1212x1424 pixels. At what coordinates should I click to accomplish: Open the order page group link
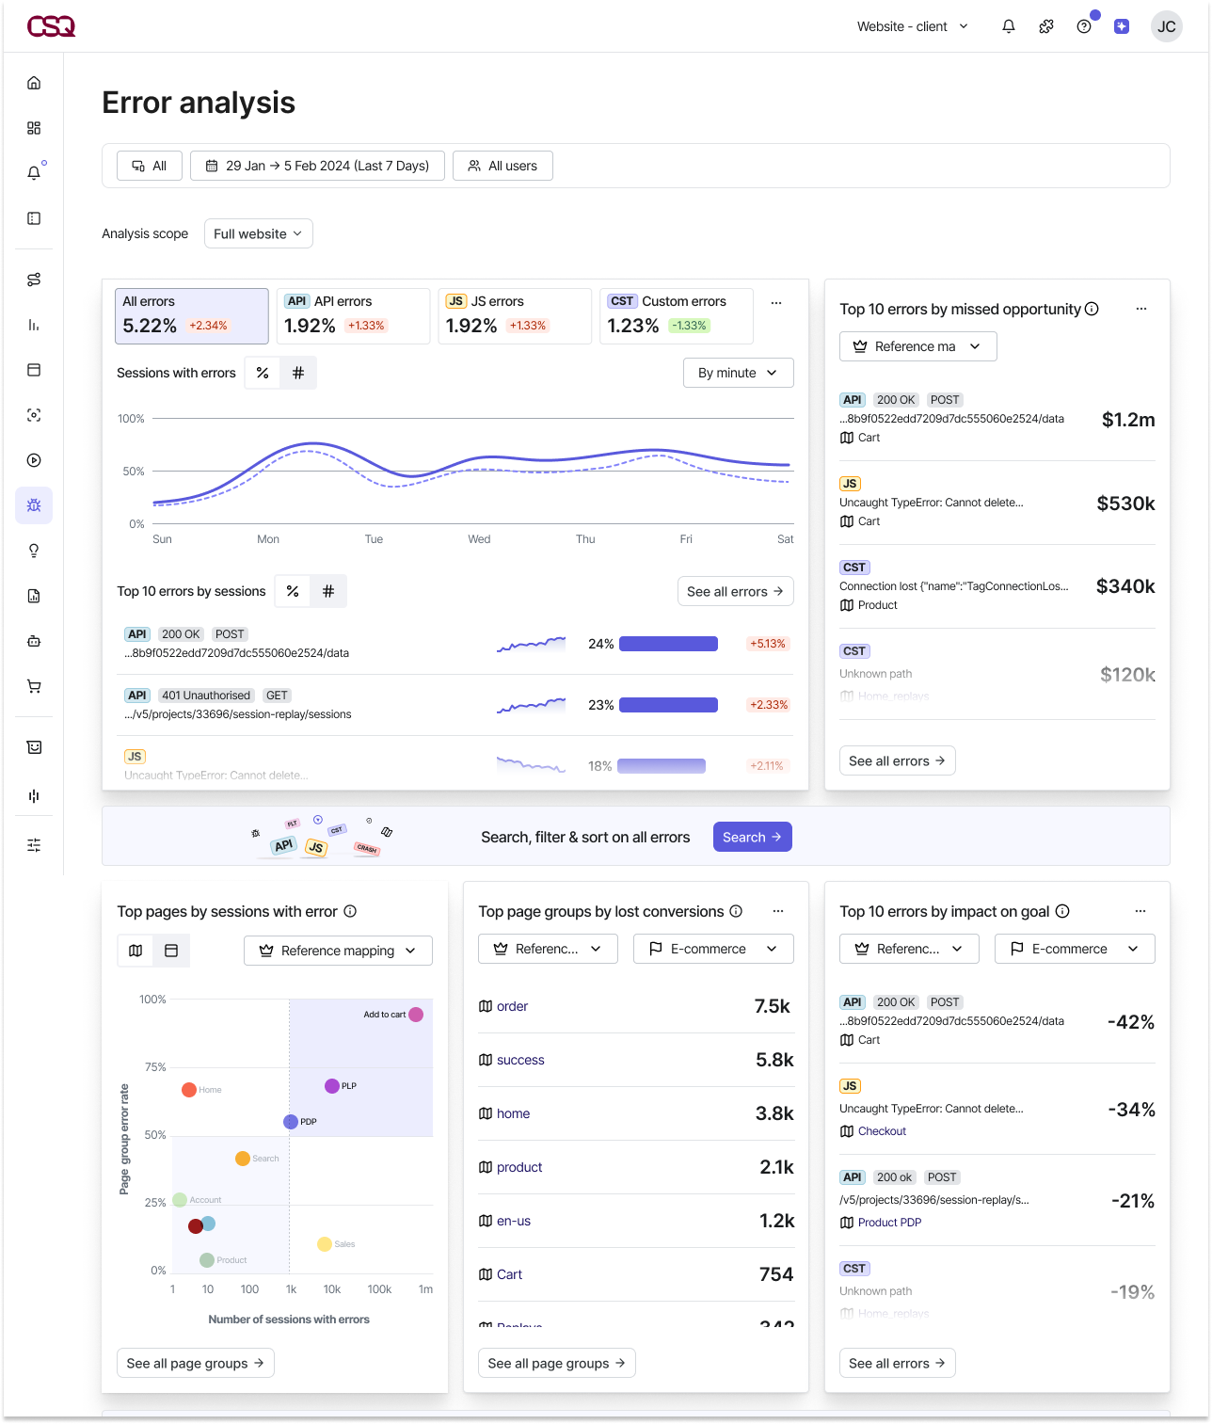[514, 1006]
